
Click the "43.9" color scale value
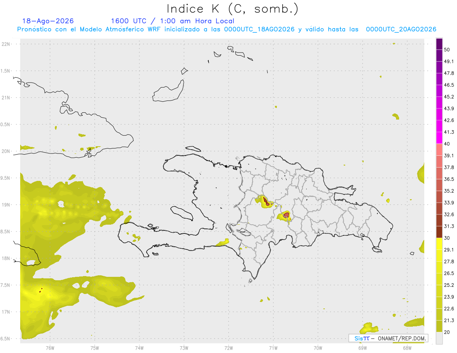pyautogui.click(x=449, y=109)
